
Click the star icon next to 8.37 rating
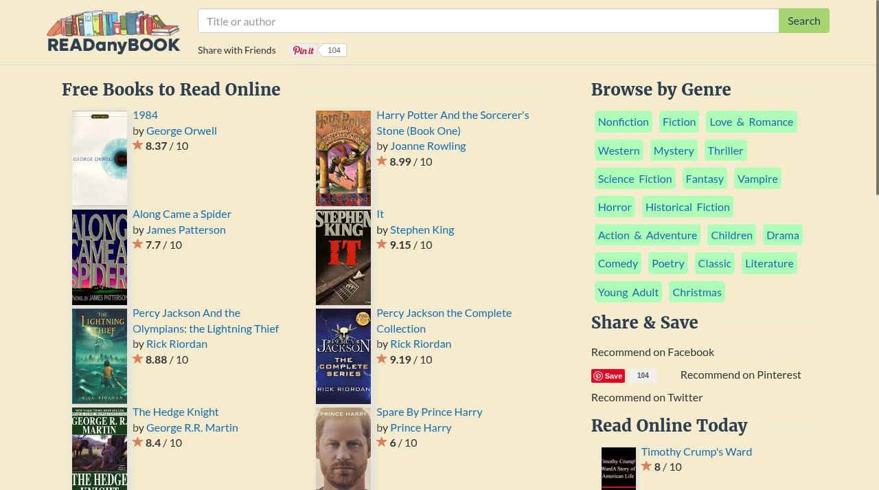pyautogui.click(x=137, y=145)
